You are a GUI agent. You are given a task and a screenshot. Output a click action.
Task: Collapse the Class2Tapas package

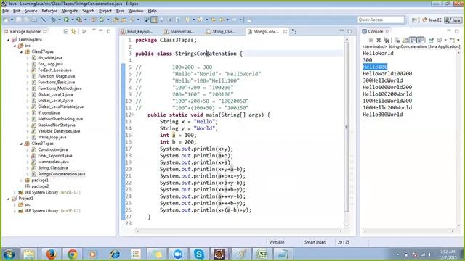click(x=21, y=51)
